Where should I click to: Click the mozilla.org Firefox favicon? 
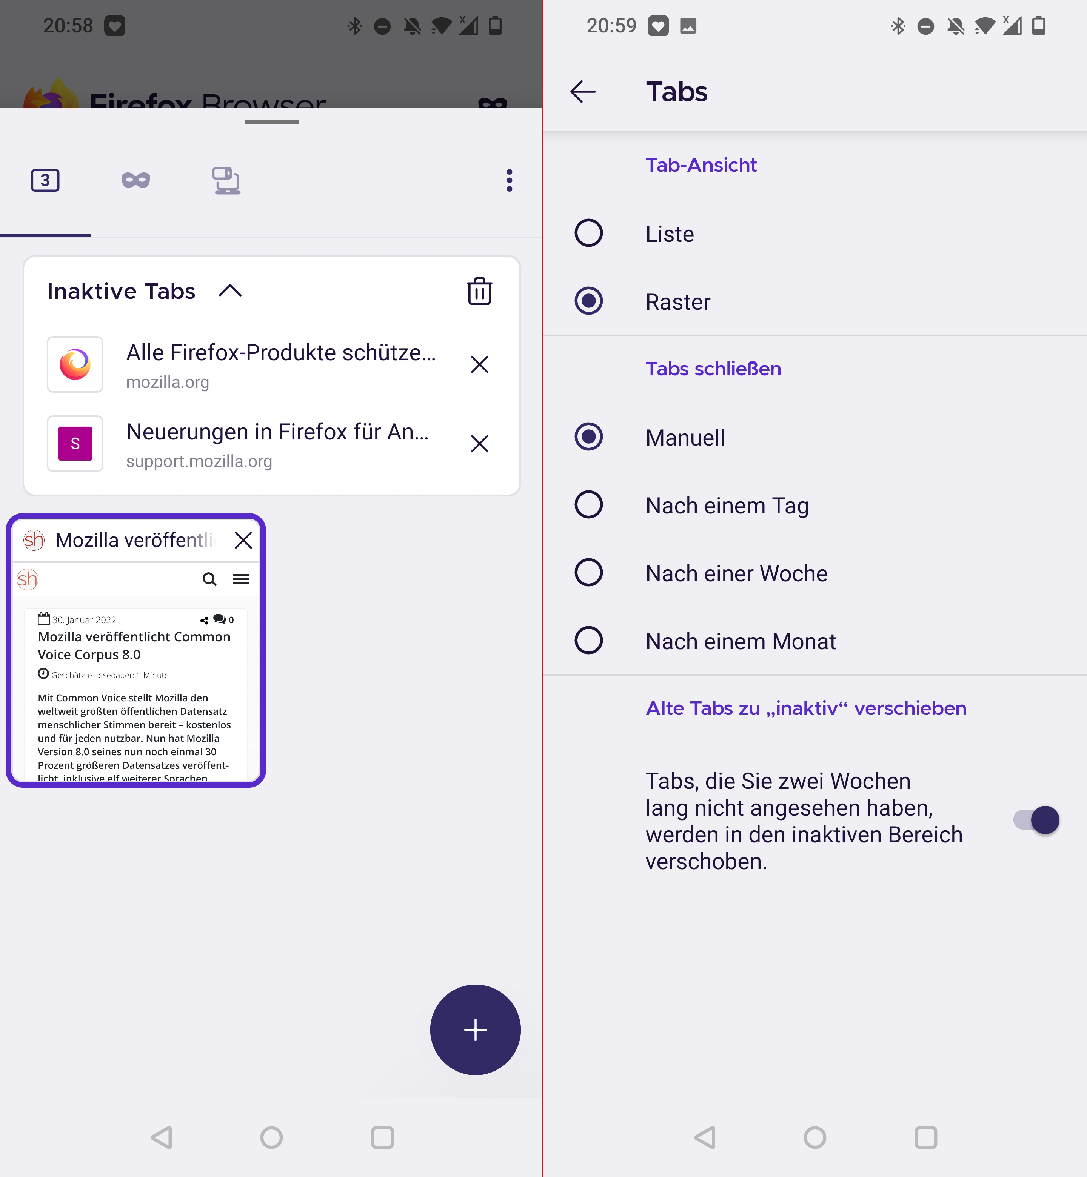(75, 364)
